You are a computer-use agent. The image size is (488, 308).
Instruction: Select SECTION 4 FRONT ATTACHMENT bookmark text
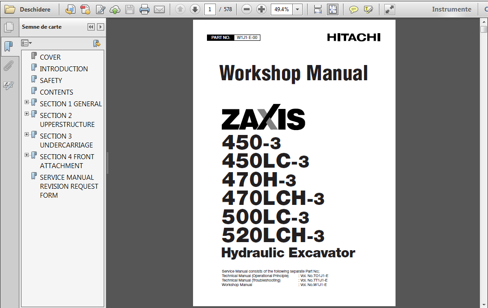click(x=67, y=161)
